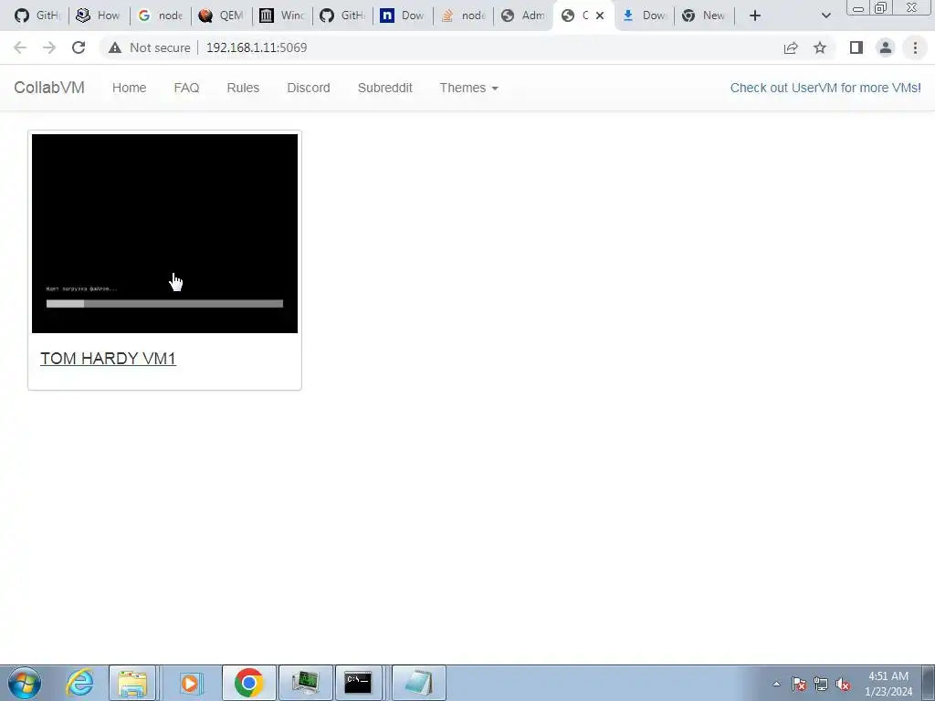Open the Home navigation link
Image resolution: width=935 pixels, height=701 pixels.
click(x=129, y=88)
